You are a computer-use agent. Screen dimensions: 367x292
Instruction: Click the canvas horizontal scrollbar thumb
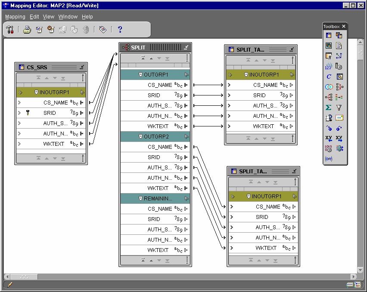[x=24, y=277]
